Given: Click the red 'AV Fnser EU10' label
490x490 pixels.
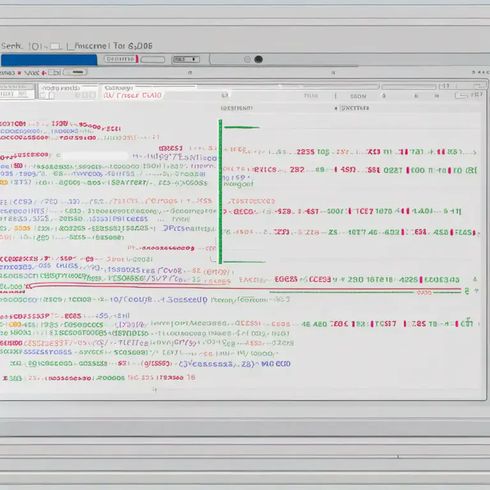Looking at the screenshot, I should click(133, 95).
